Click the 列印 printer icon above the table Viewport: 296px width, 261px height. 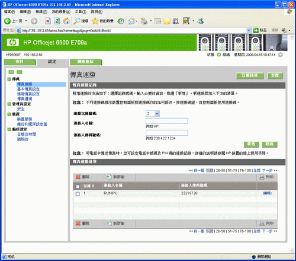coord(262,177)
